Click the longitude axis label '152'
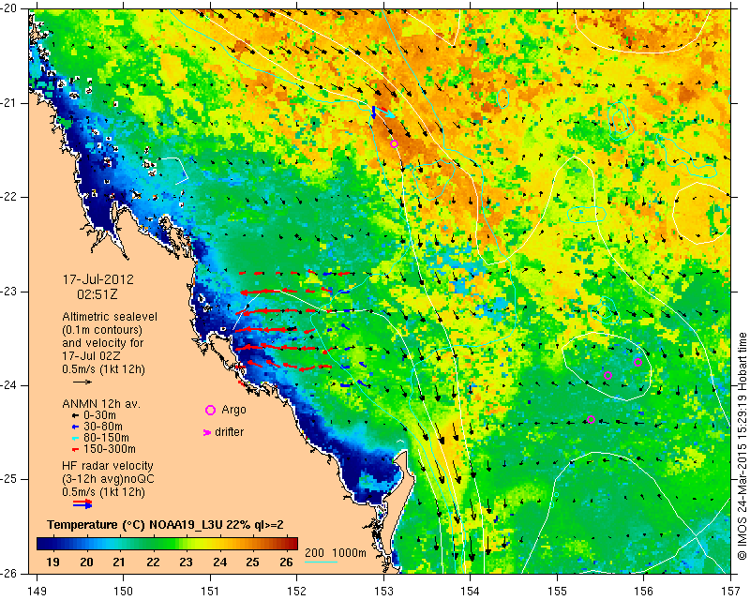This screenshot has height=600, width=750. pyautogui.click(x=296, y=592)
